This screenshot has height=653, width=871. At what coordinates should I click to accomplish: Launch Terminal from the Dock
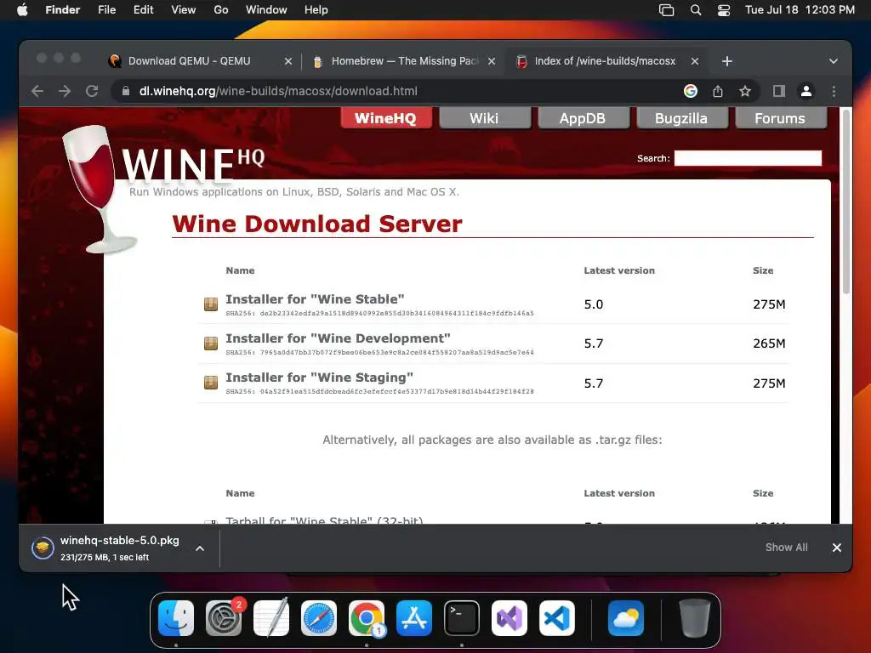click(462, 618)
